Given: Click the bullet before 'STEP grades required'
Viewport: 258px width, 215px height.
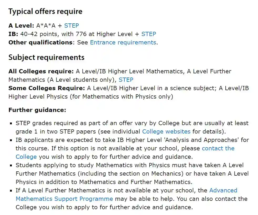Looking at the screenshot, I should tap(11, 123).
